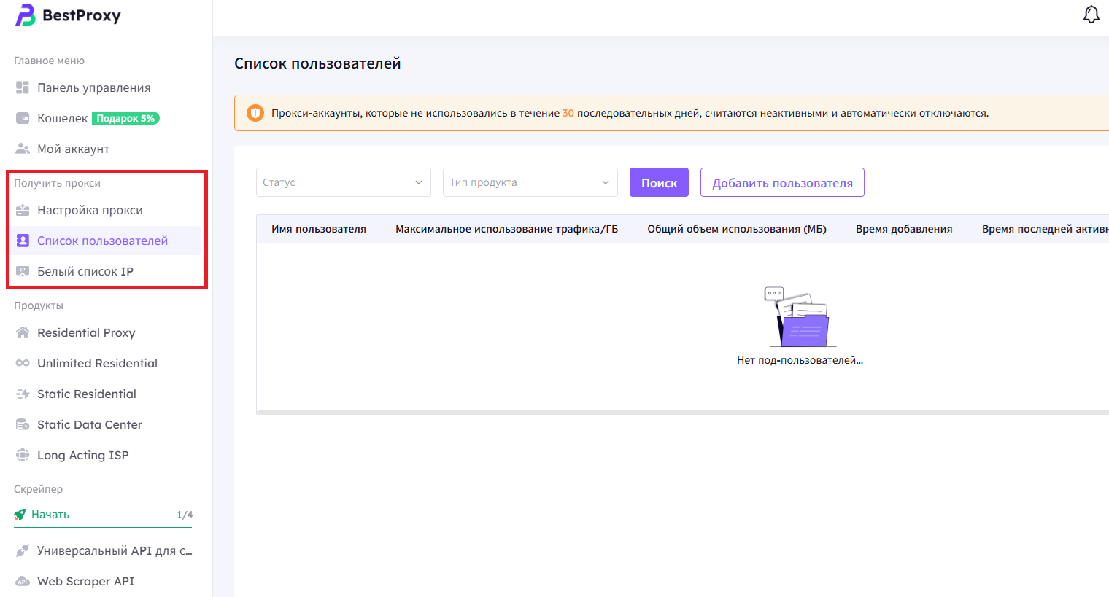The width and height of the screenshot is (1109, 597).
Task: Click the notification bell icon
Action: (x=1091, y=15)
